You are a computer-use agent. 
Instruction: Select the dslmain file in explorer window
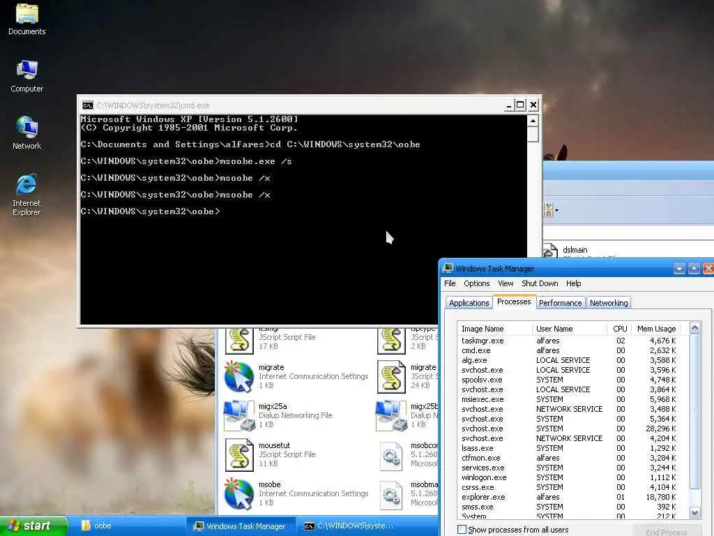click(x=575, y=250)
